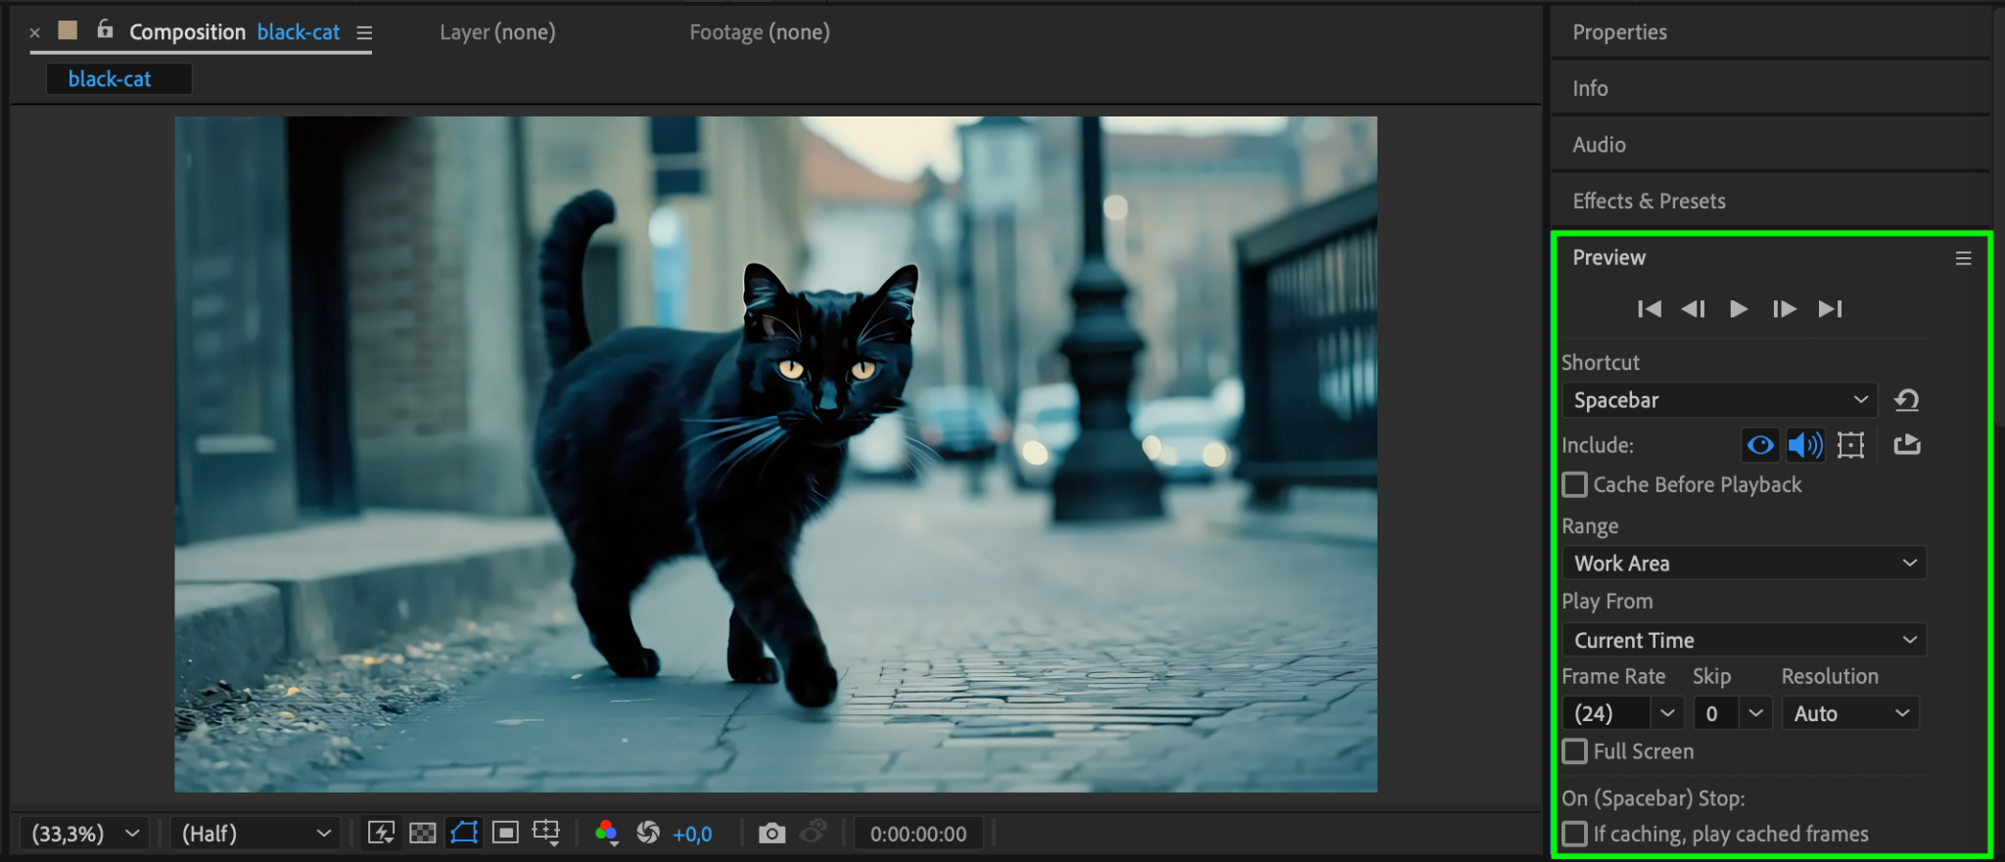Select the black-cat breadcrumb tab
The width and height of the screenshot is (2005, 862).
pyautogui.click(x=118, y=79)
